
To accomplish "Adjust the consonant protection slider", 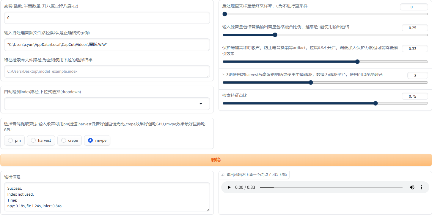I will pyautogui.click(x=325, y=62).
